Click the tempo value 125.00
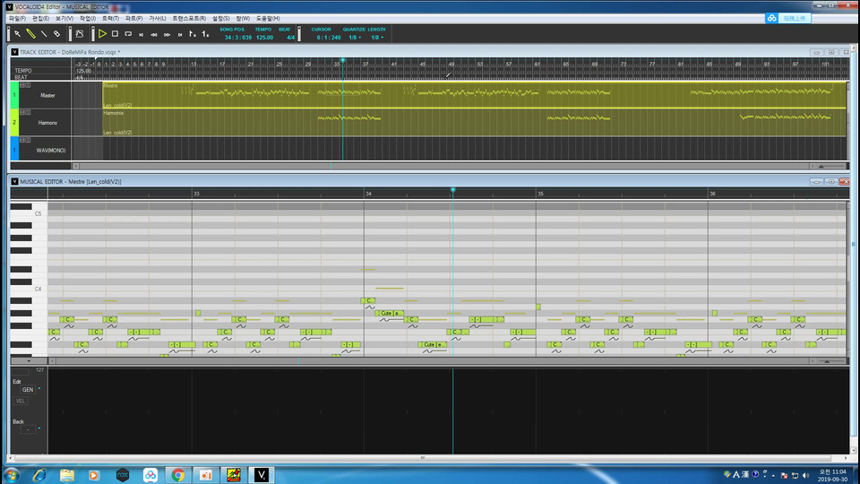860x484 pixels. point(264,38)
